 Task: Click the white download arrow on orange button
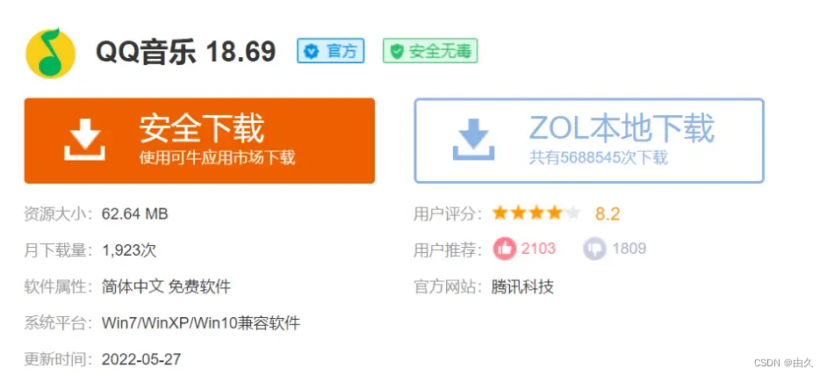coord(85,141)
